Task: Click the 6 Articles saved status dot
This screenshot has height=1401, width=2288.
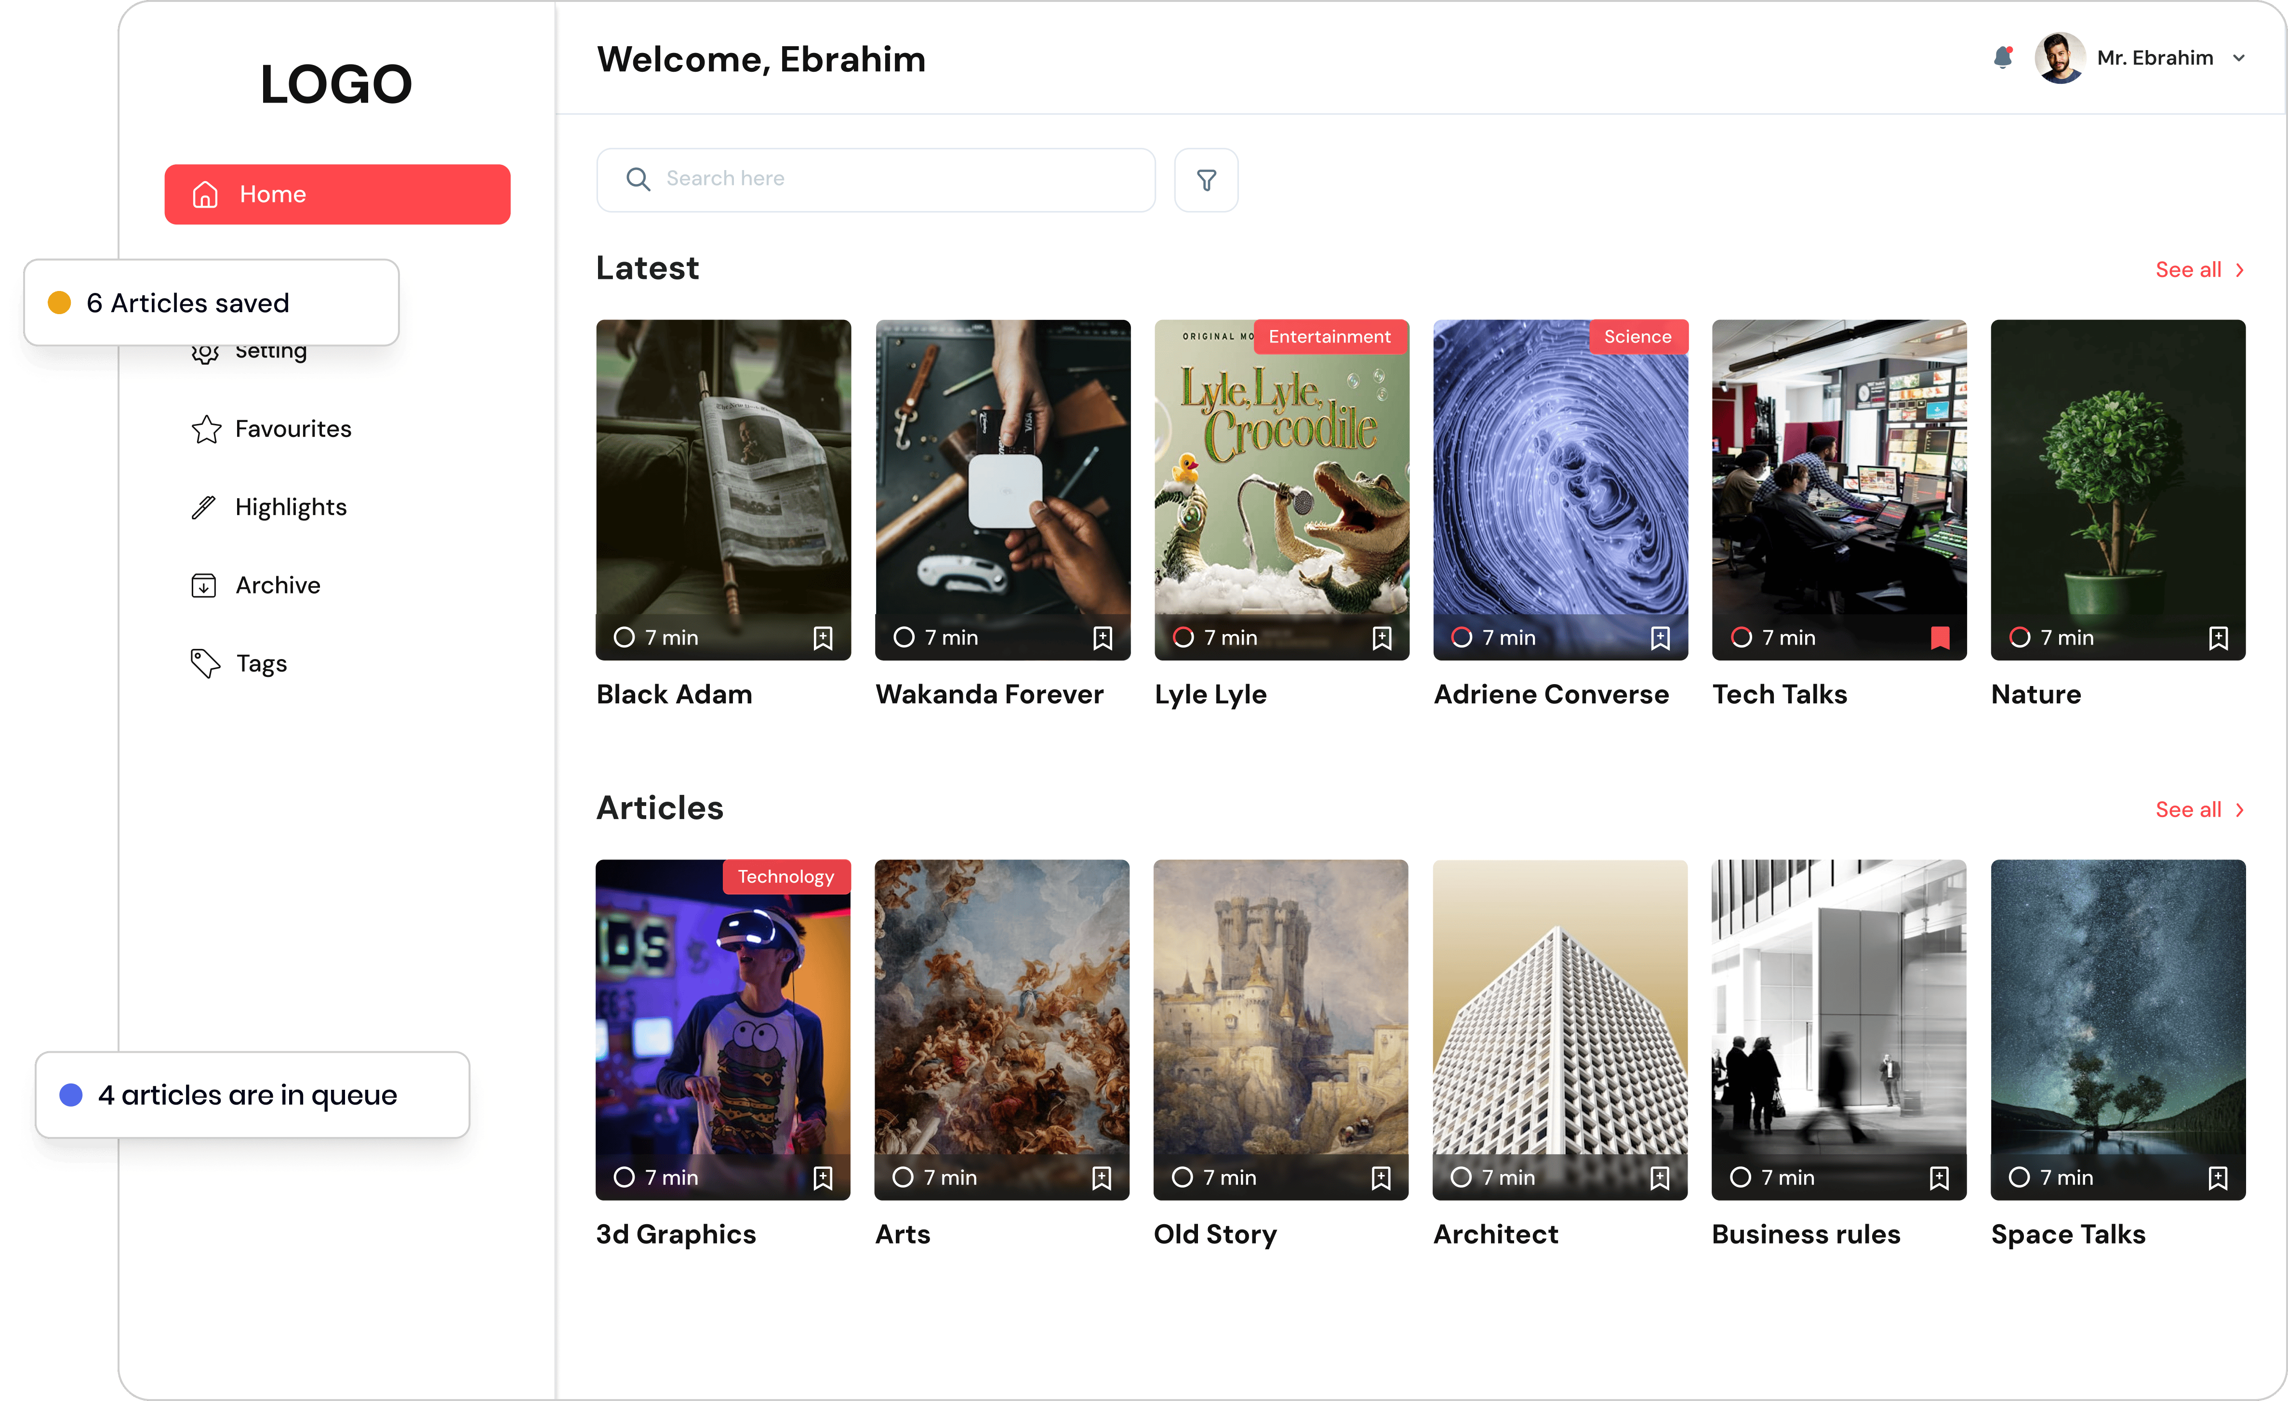Action: pyautogui.click(x=59, y=302)
